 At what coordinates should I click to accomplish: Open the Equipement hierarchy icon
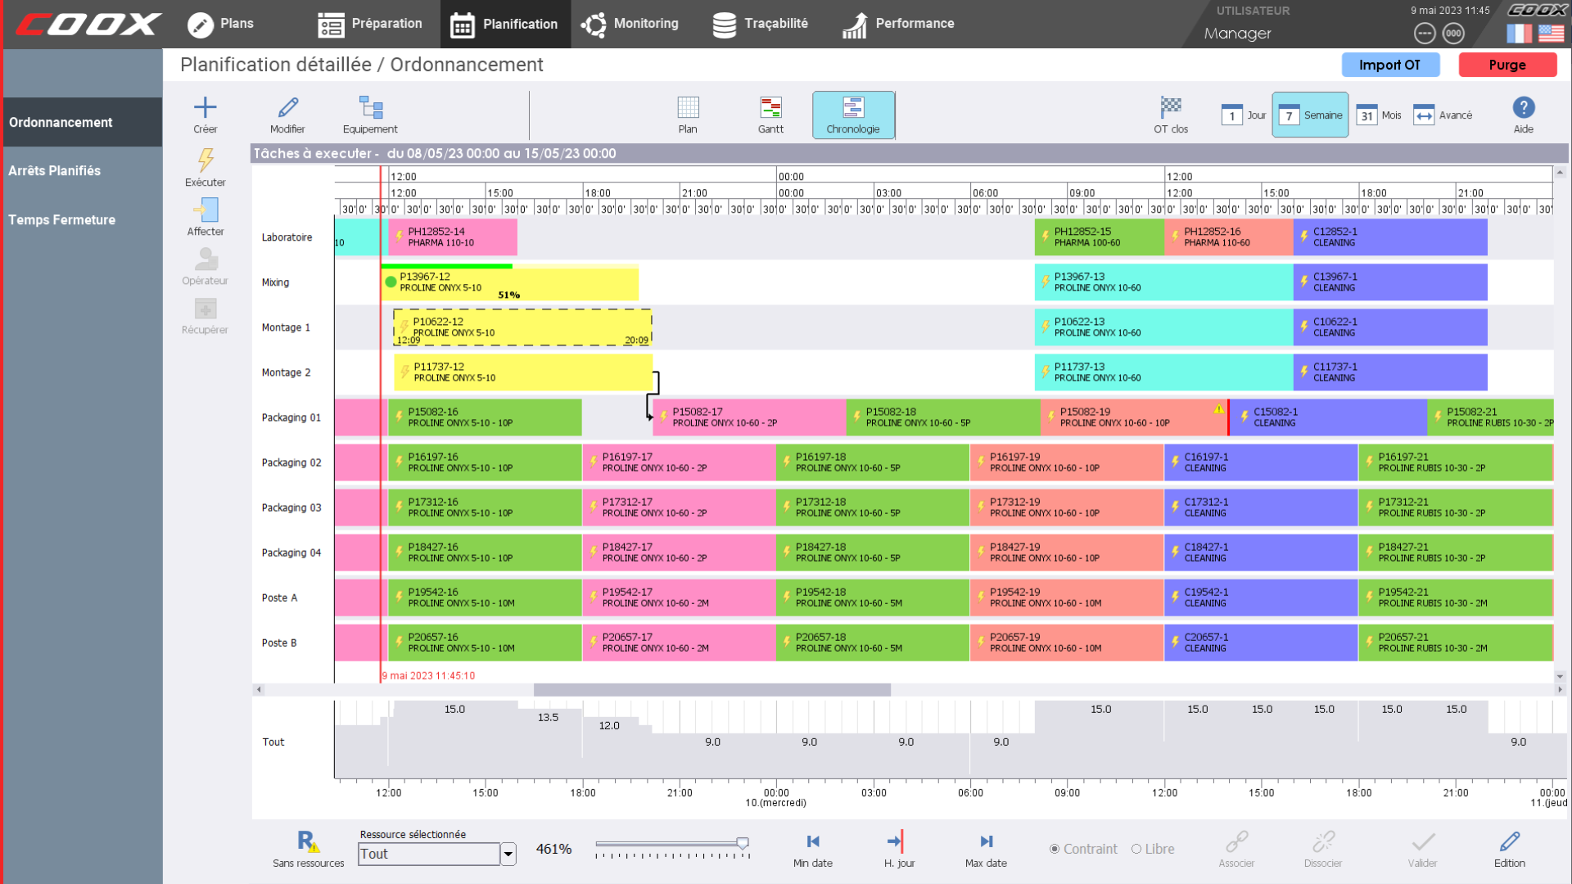click(x=370, y=108)
